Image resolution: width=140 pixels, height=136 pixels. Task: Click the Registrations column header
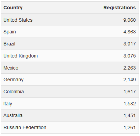[108, 8]
